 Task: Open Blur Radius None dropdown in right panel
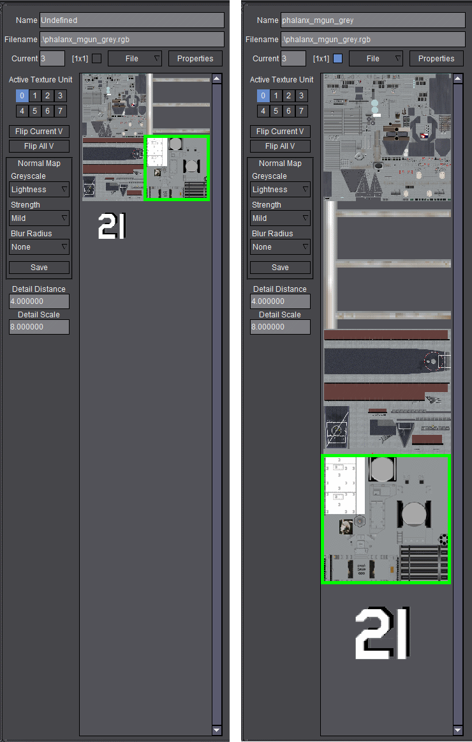pos(280,247)
